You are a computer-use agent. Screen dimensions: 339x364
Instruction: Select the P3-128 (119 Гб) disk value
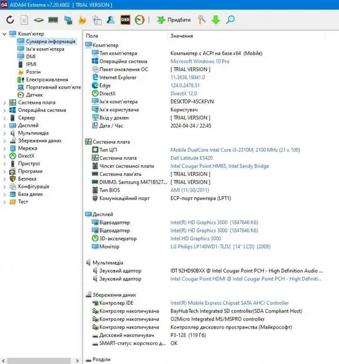188,335
